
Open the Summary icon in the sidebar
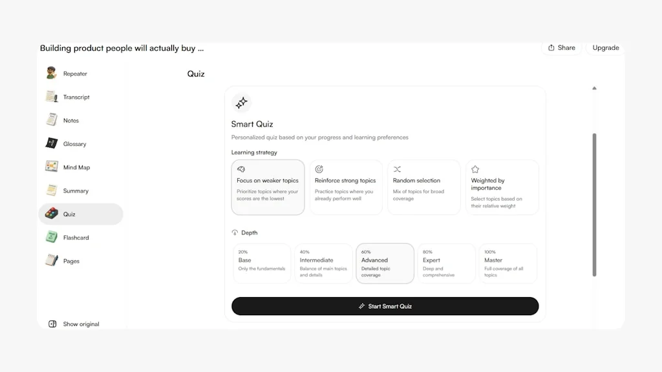click(51, 191)
